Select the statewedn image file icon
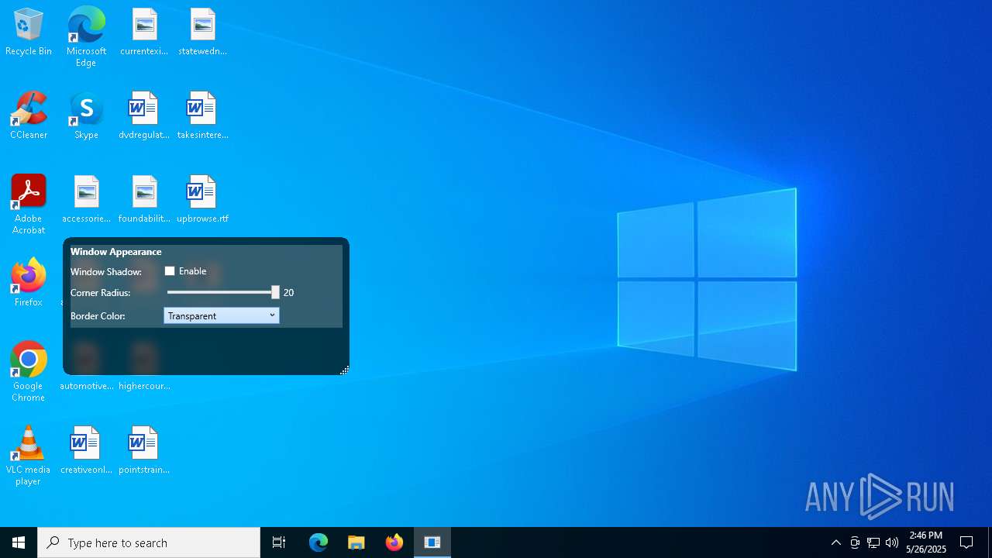Image resolution: width=992 pixels, height=558 pixels. pyautogui.click(x=202, y=33)
